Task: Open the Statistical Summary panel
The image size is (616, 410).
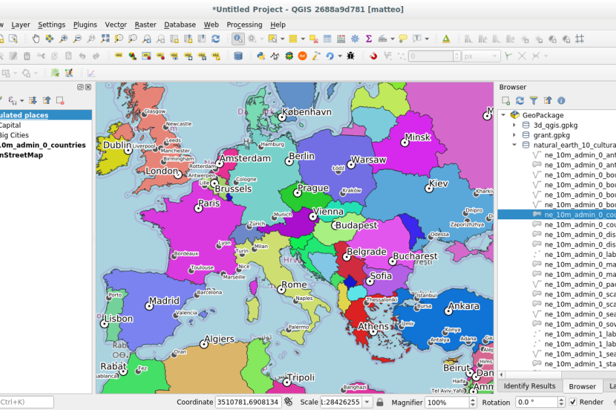Action: click(369, 39)
